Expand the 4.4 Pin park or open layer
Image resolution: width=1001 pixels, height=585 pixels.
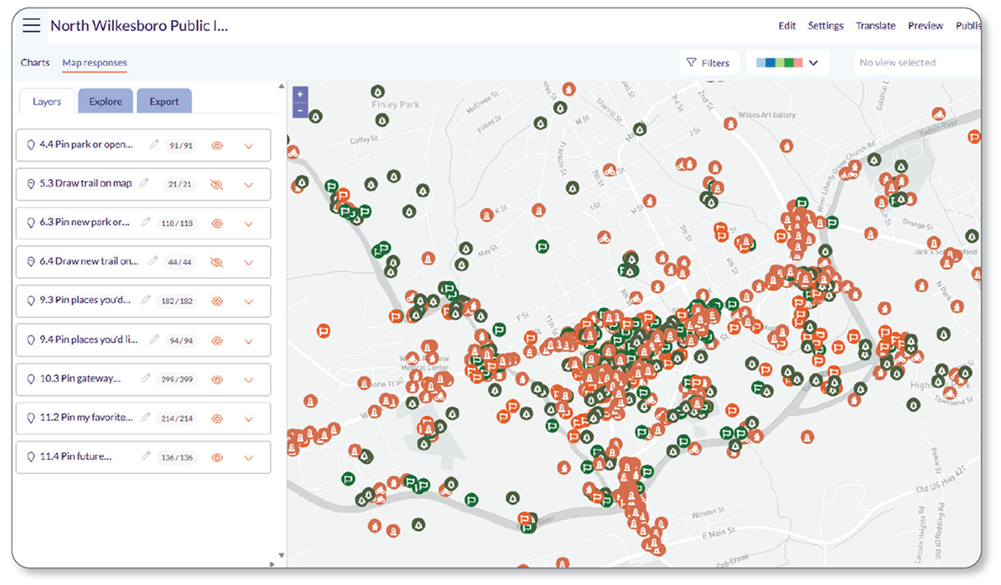(x=248, y=144)
